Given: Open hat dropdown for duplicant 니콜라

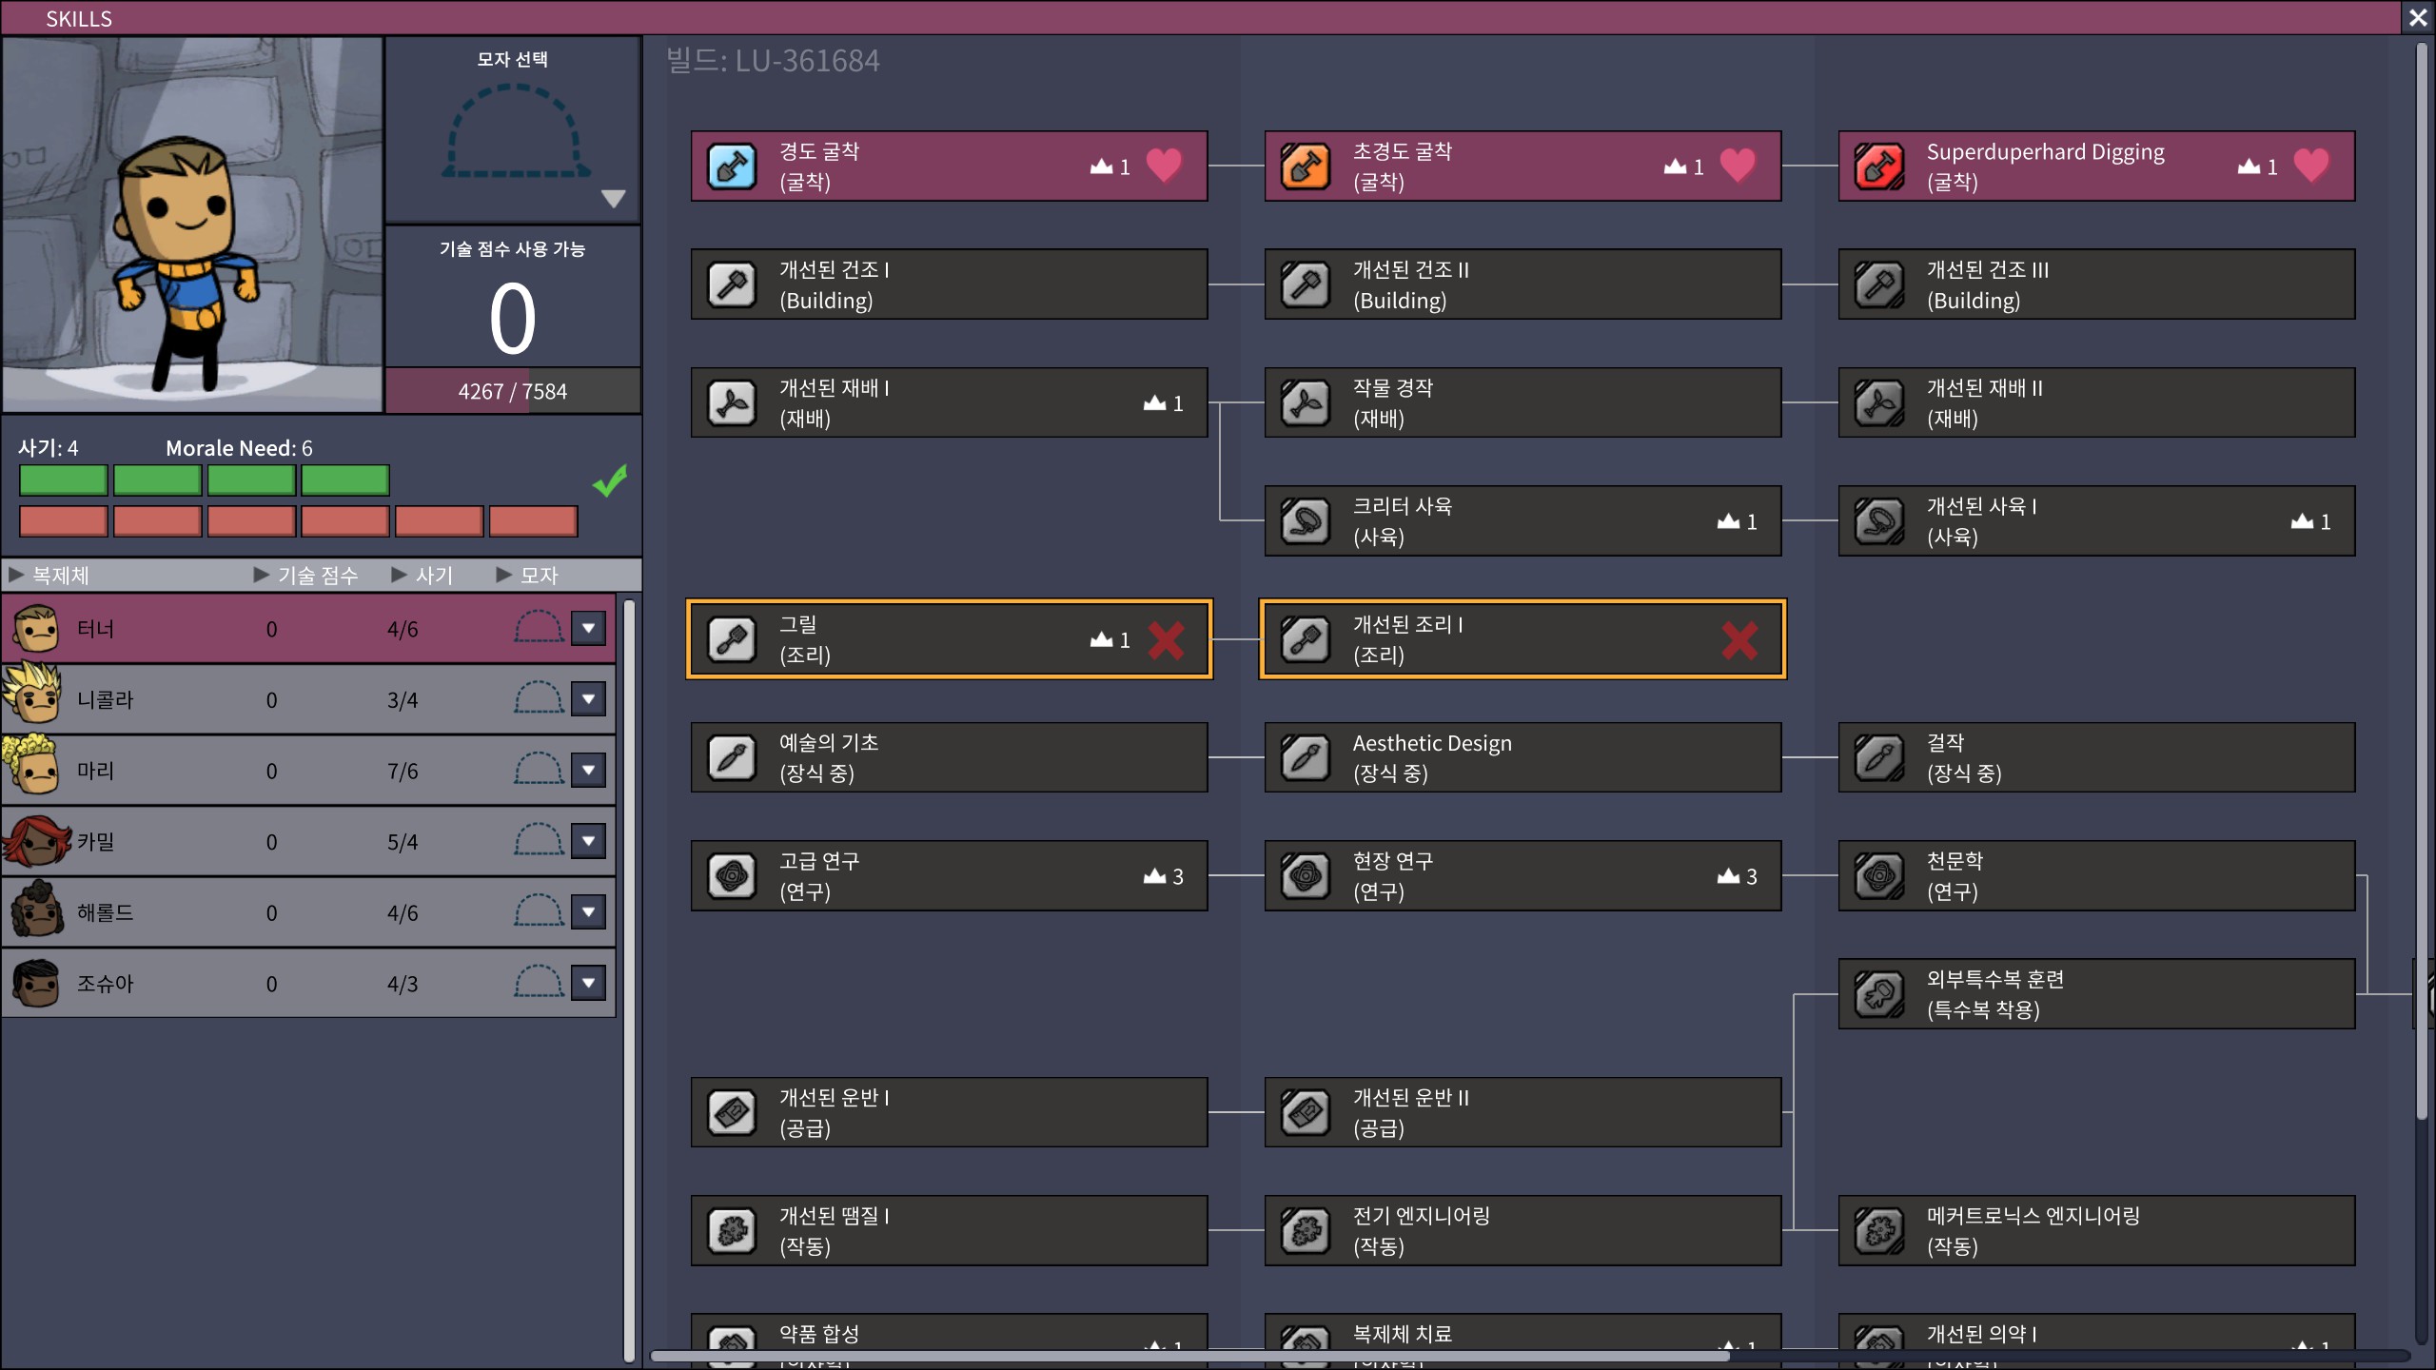Looking at the screenshot, I should tap(588, 699).
